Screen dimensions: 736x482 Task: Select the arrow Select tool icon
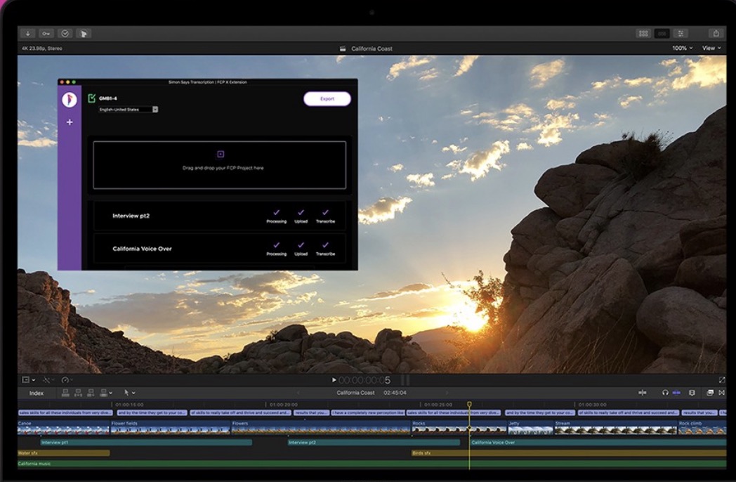pyautogui.click(x=126, y=392)
